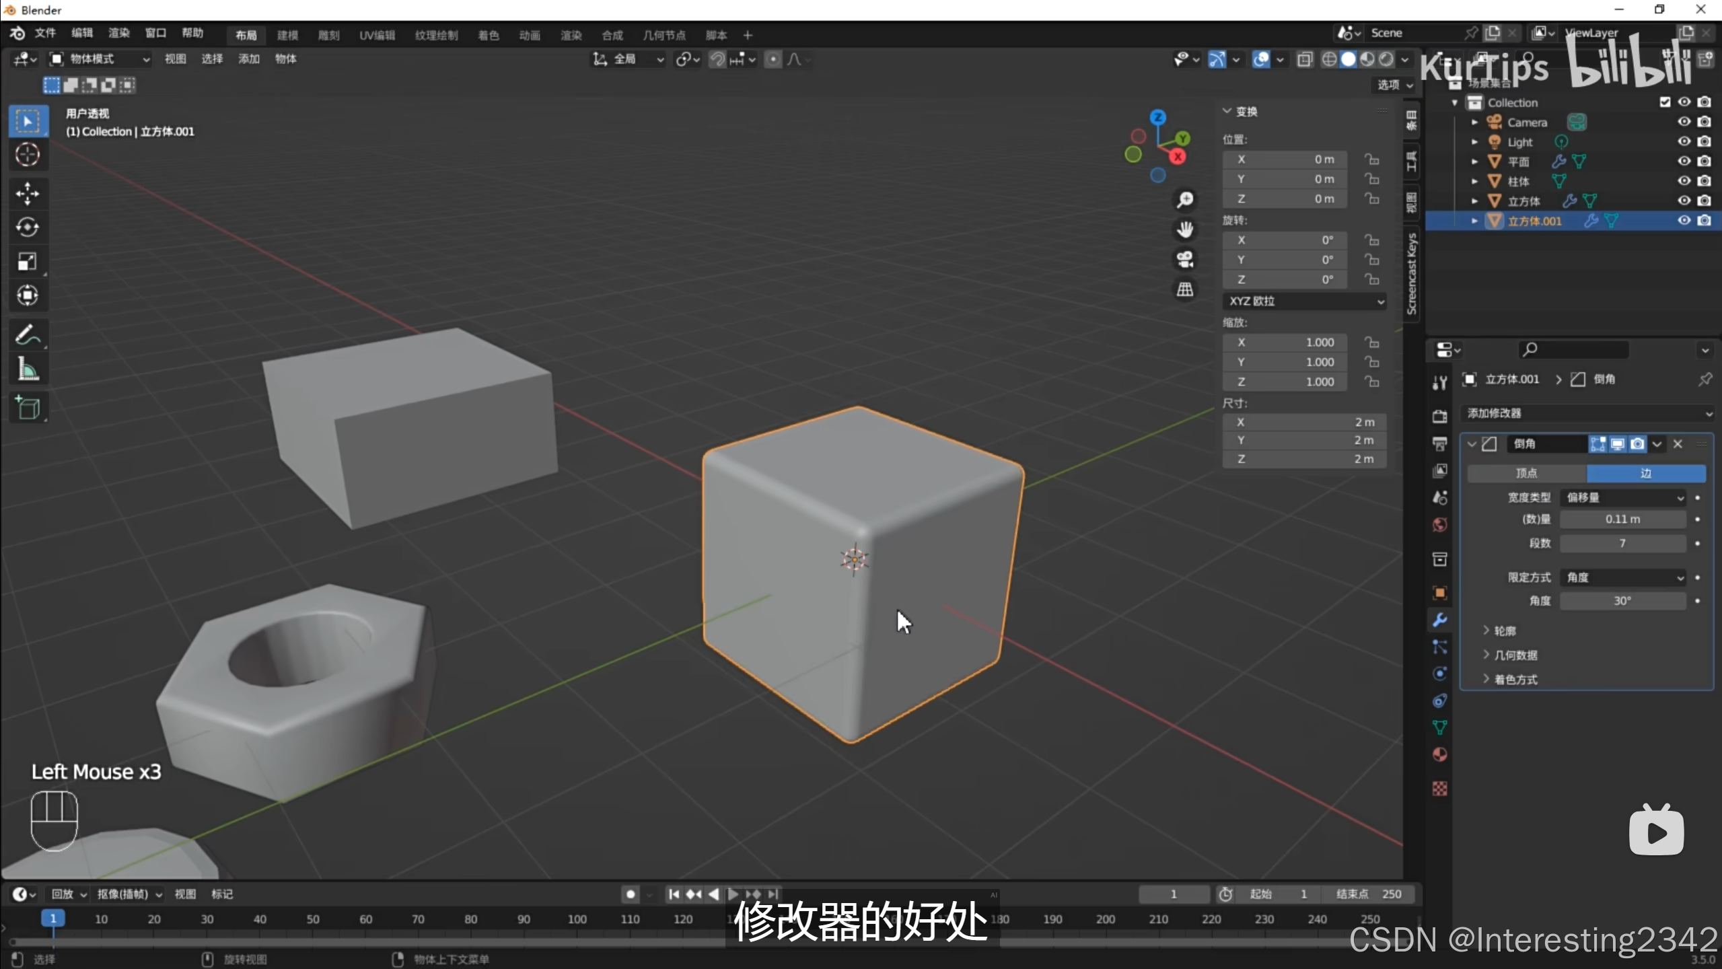The width and height of the screenshot is (1722, 969).
Task: Open the modifier wrench properties tab
Action: (1439, 620)
